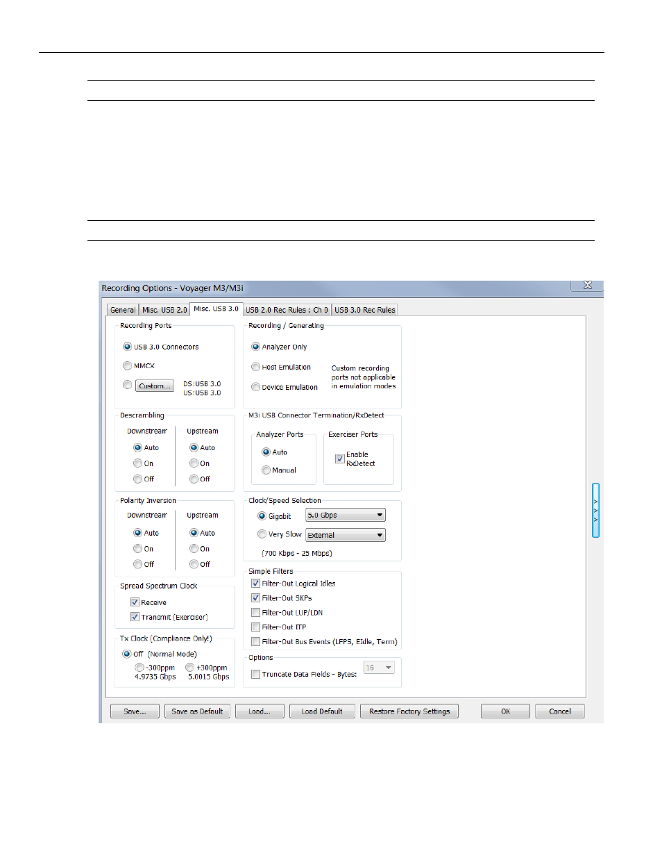
Task: Select Tx Clock Off (Normal Mode)
Action: click(x=126, y=654)
